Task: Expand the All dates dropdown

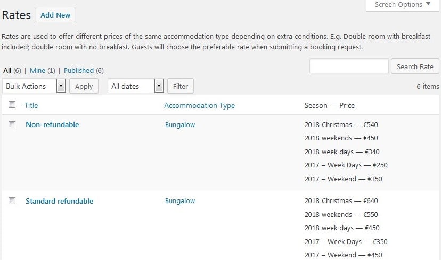Action: [136, 86]
